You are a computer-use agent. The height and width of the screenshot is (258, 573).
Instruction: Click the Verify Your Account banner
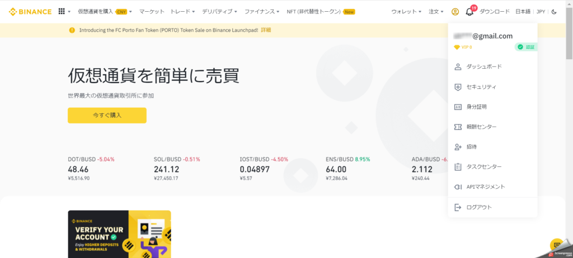click(x=119, y=234)
